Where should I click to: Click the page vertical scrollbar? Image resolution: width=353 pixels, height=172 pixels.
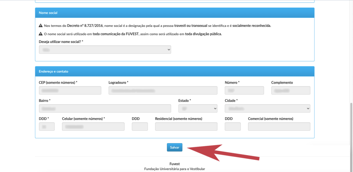351,137
